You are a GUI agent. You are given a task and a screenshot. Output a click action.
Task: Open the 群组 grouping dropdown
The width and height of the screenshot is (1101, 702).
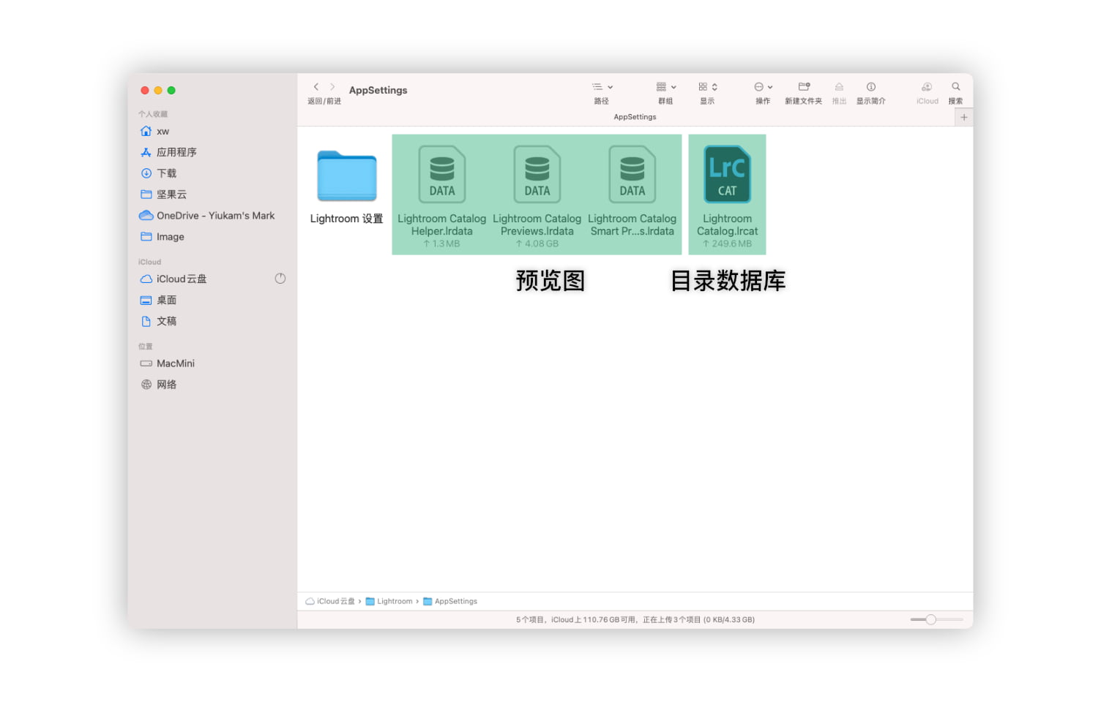[666, 87]
